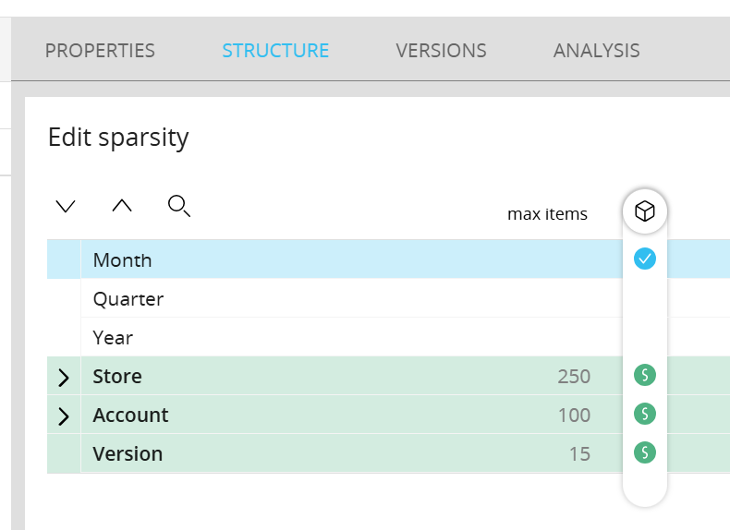Click the expand all down chevron icon
Viewport: 730px width, 530px height.
66,206
